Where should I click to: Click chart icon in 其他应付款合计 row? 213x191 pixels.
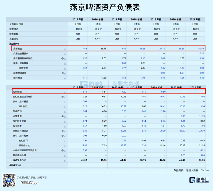tap(65, 131)
